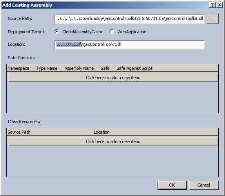This screenshot has width=225, height=196.
Task: Add a new Safe Controls item
Action: 113,78
